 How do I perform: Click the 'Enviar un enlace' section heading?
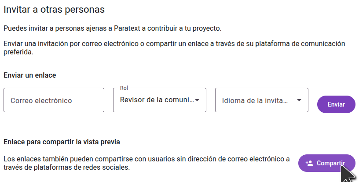coord(30,75)
